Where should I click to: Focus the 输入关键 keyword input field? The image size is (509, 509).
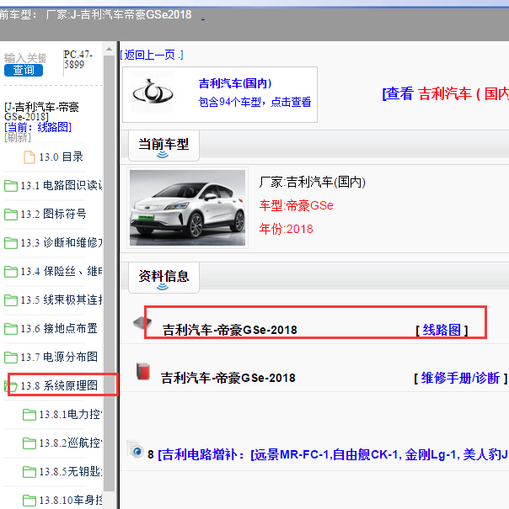tap(25, 58)
